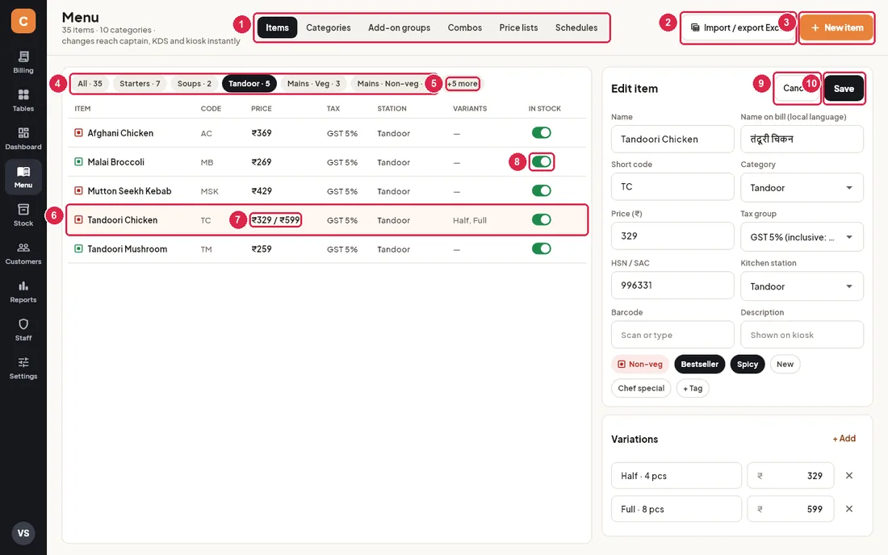
Task: Open Reports in the sidebar
Action: [x=23, y=291]
